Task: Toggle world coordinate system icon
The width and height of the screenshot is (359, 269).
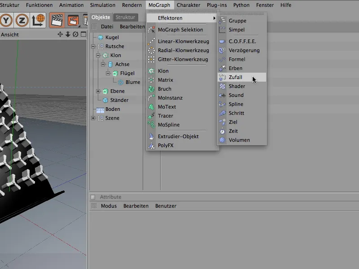Action: (x=39, y=20)
